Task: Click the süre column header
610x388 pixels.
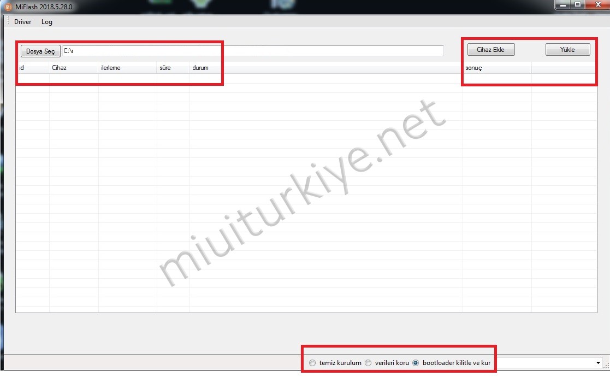Action: [x=173, y=68]
